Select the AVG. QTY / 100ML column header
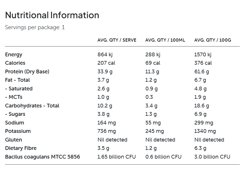The image size is (243, 171). tap(165, 40)
